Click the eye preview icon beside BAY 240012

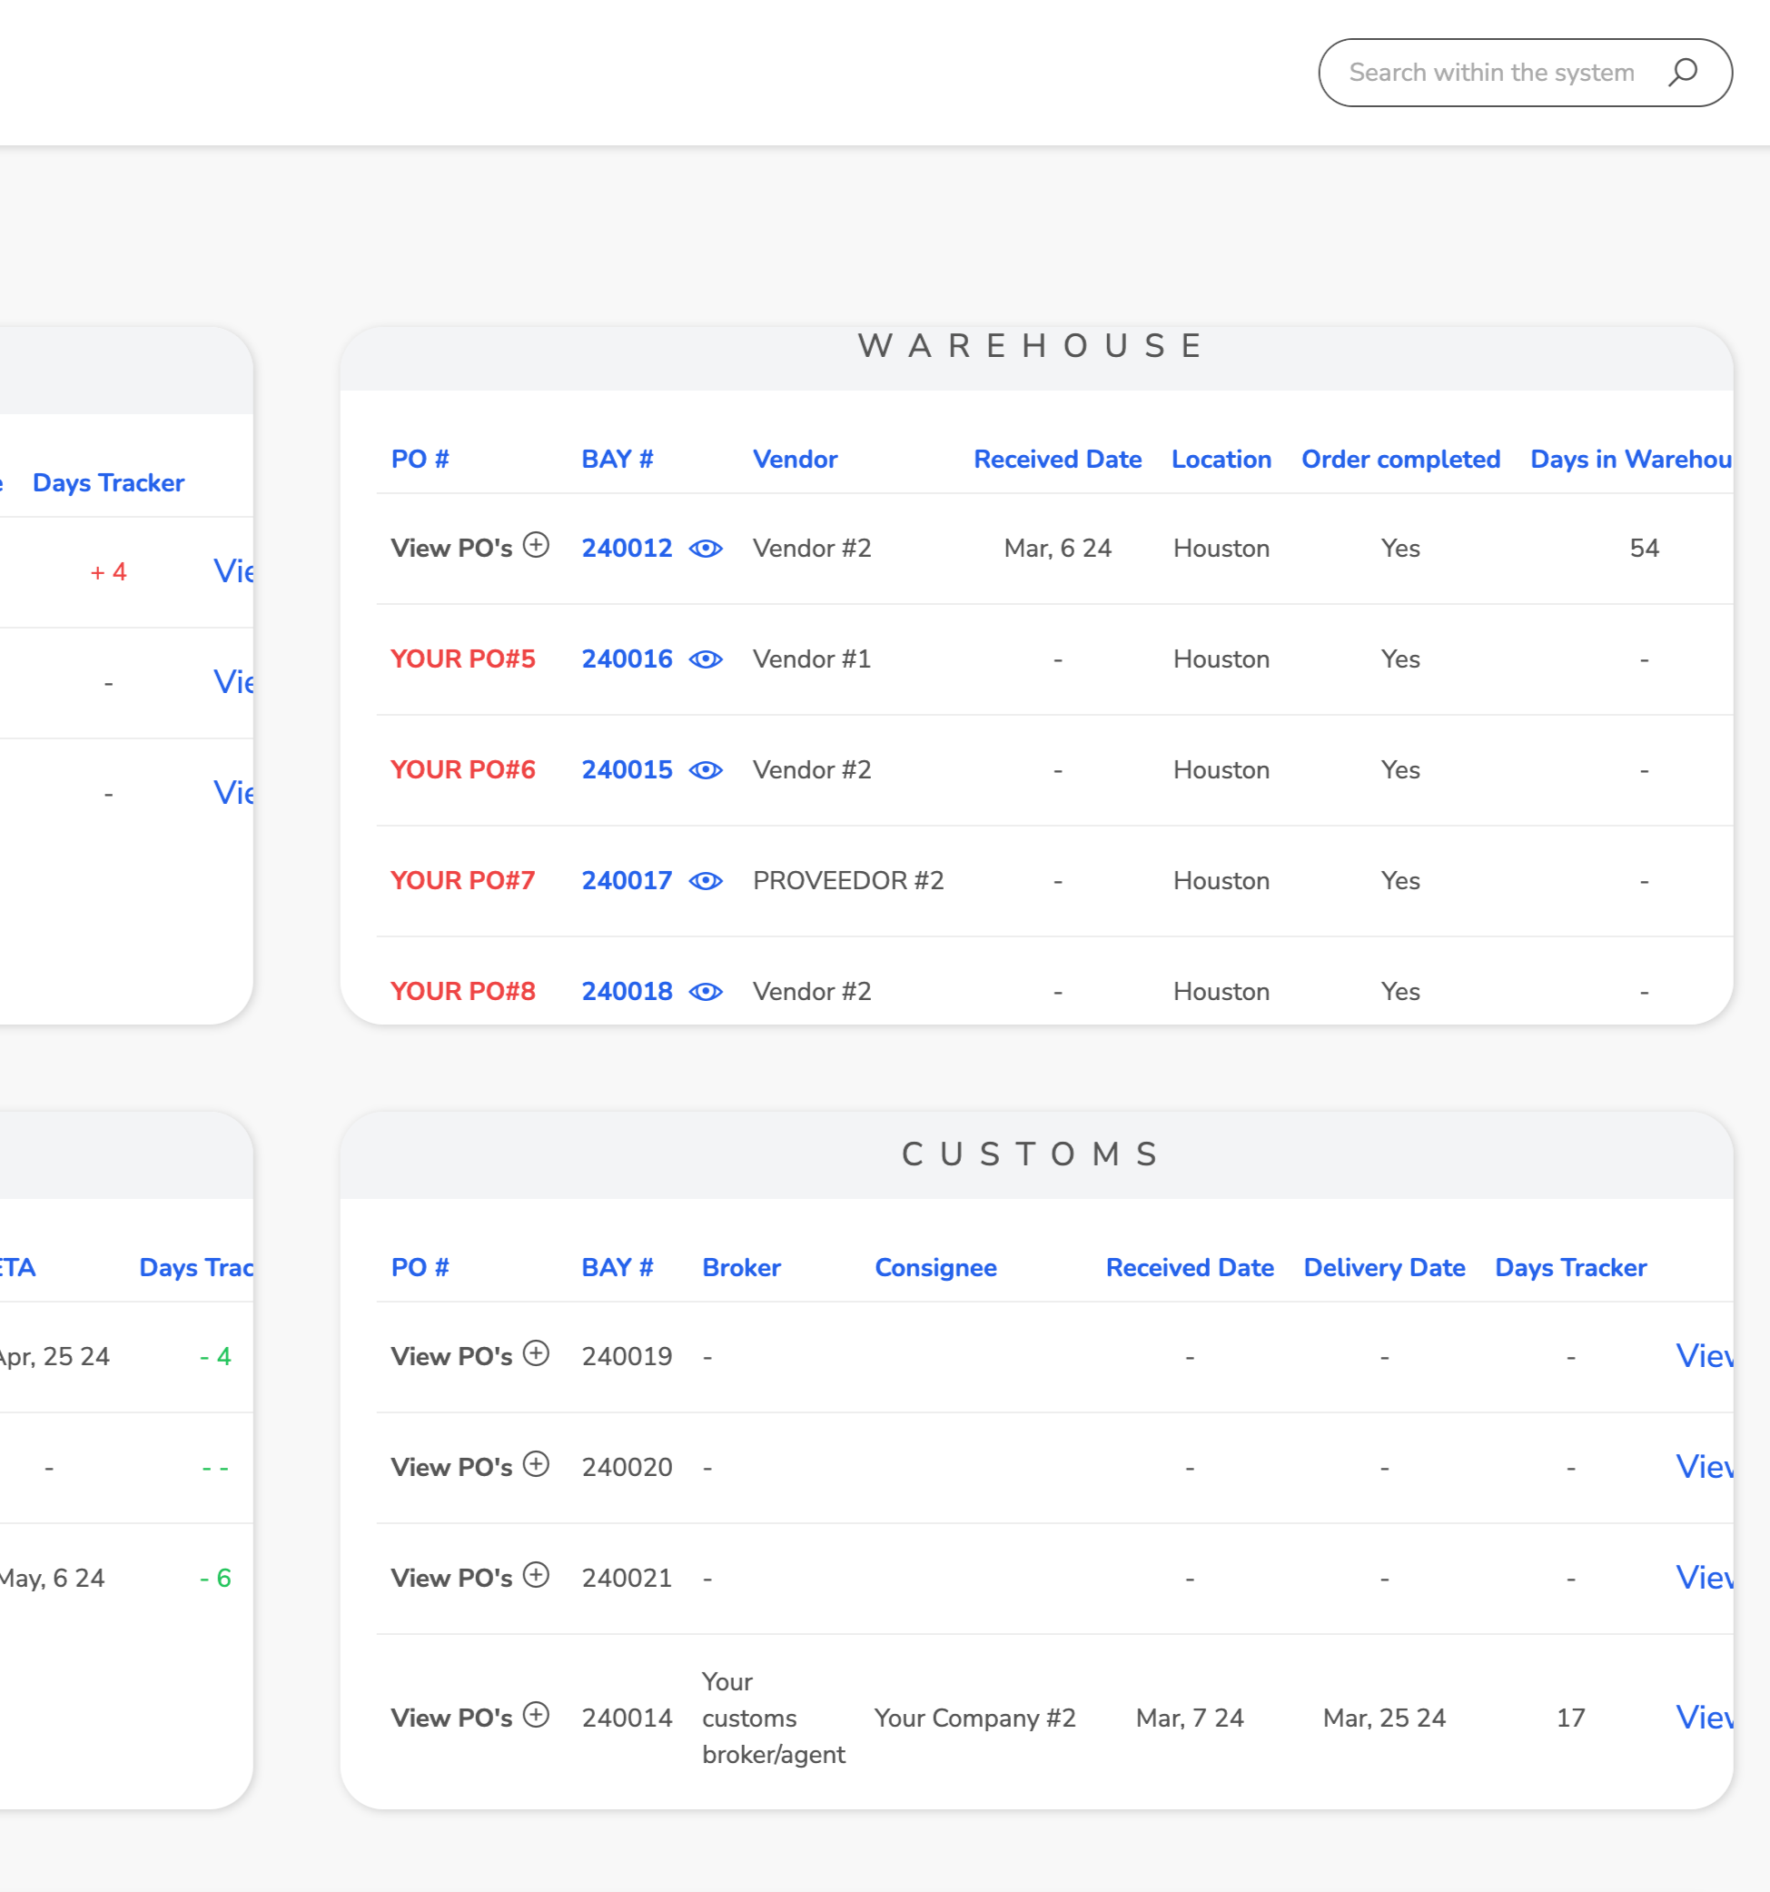[x=705, y=549]
